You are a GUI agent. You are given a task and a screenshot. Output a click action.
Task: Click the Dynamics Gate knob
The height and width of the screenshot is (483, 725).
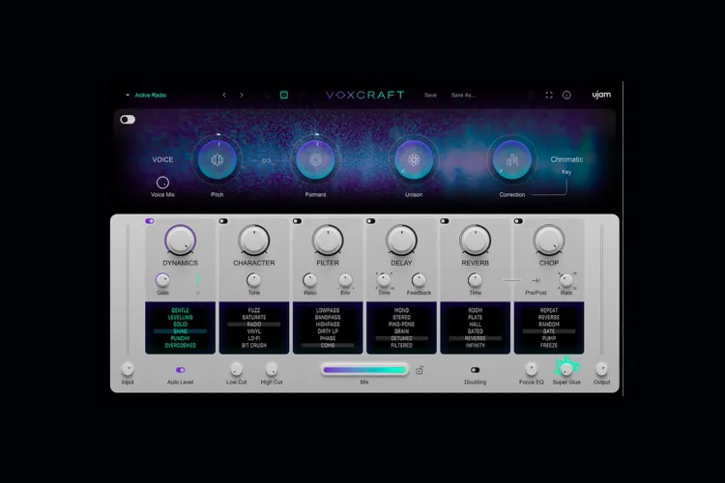pyautogui.click(x=162, y=280)
